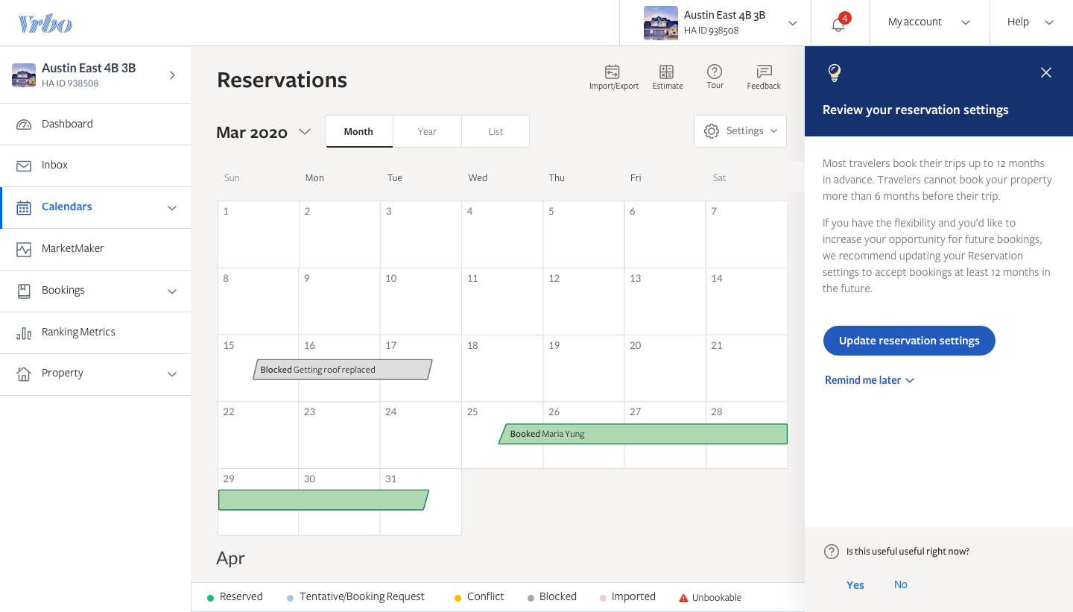
Task: Start the Tour
Action: (x=715, y=78)
